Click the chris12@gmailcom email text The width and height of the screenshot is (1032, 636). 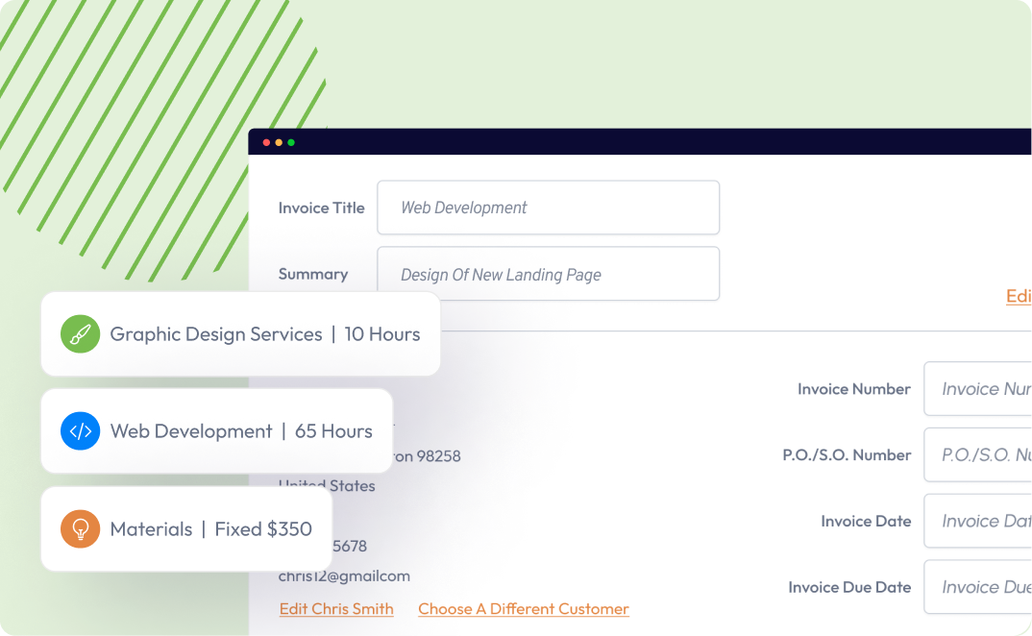pyautogui.click(x=344, y=576)
